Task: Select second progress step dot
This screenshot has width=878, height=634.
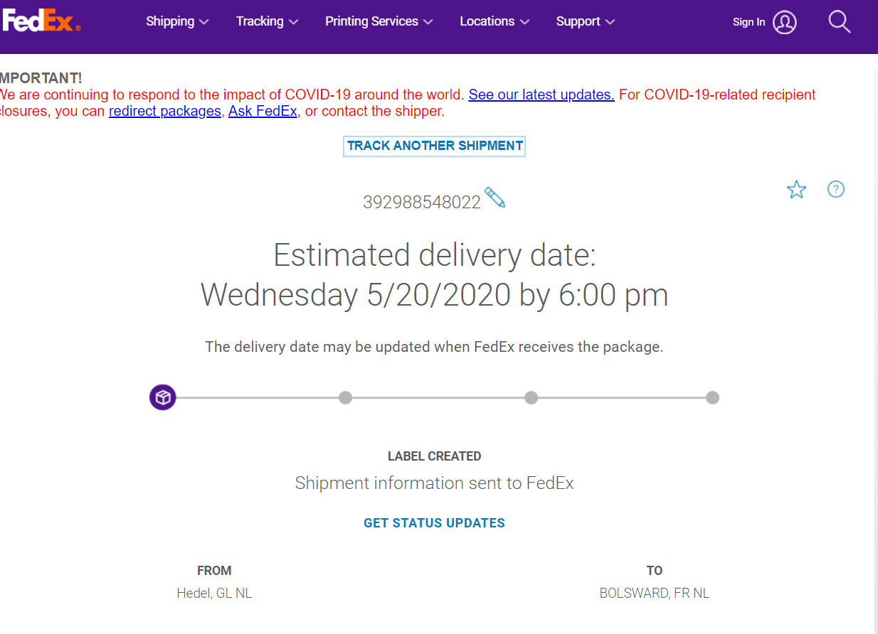Action: click(x=345, y=397)
